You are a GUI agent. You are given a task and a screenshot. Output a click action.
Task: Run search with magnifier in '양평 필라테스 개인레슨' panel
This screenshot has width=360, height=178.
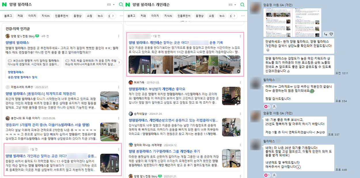(x=242, y=5)
